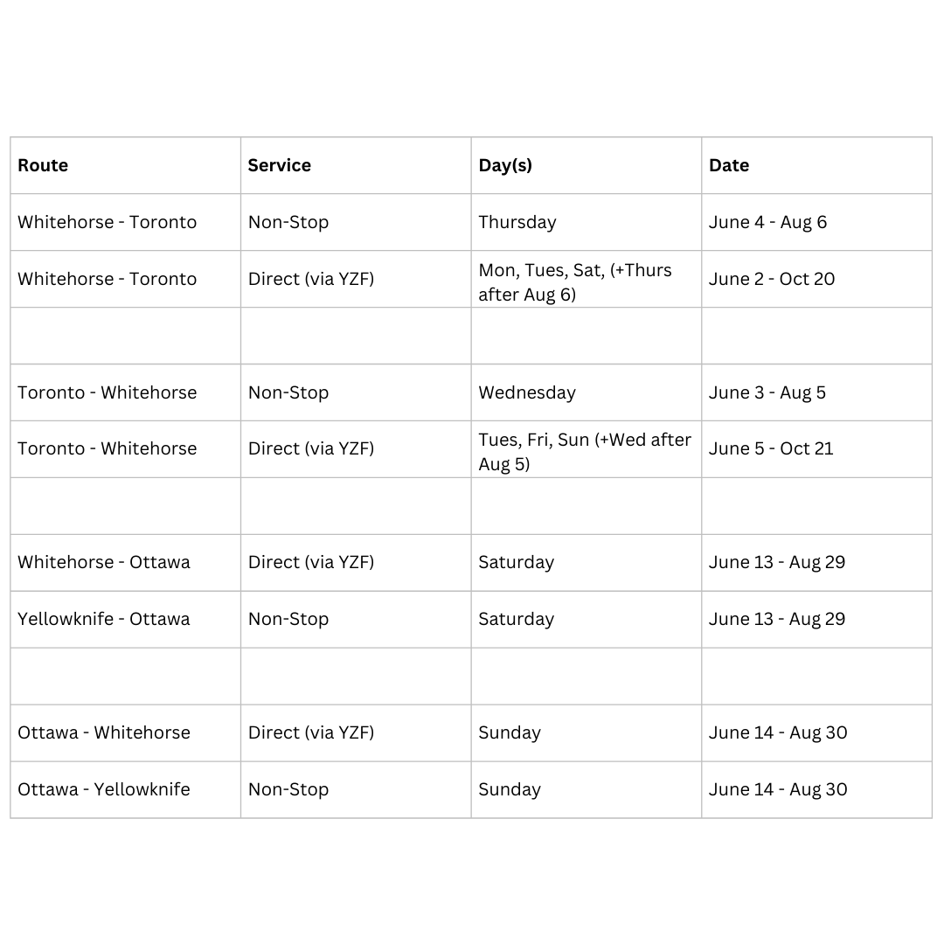Select the June 2 - Oct 20 date
Viewport: 944px width, 944px height.
coord(772,279)
